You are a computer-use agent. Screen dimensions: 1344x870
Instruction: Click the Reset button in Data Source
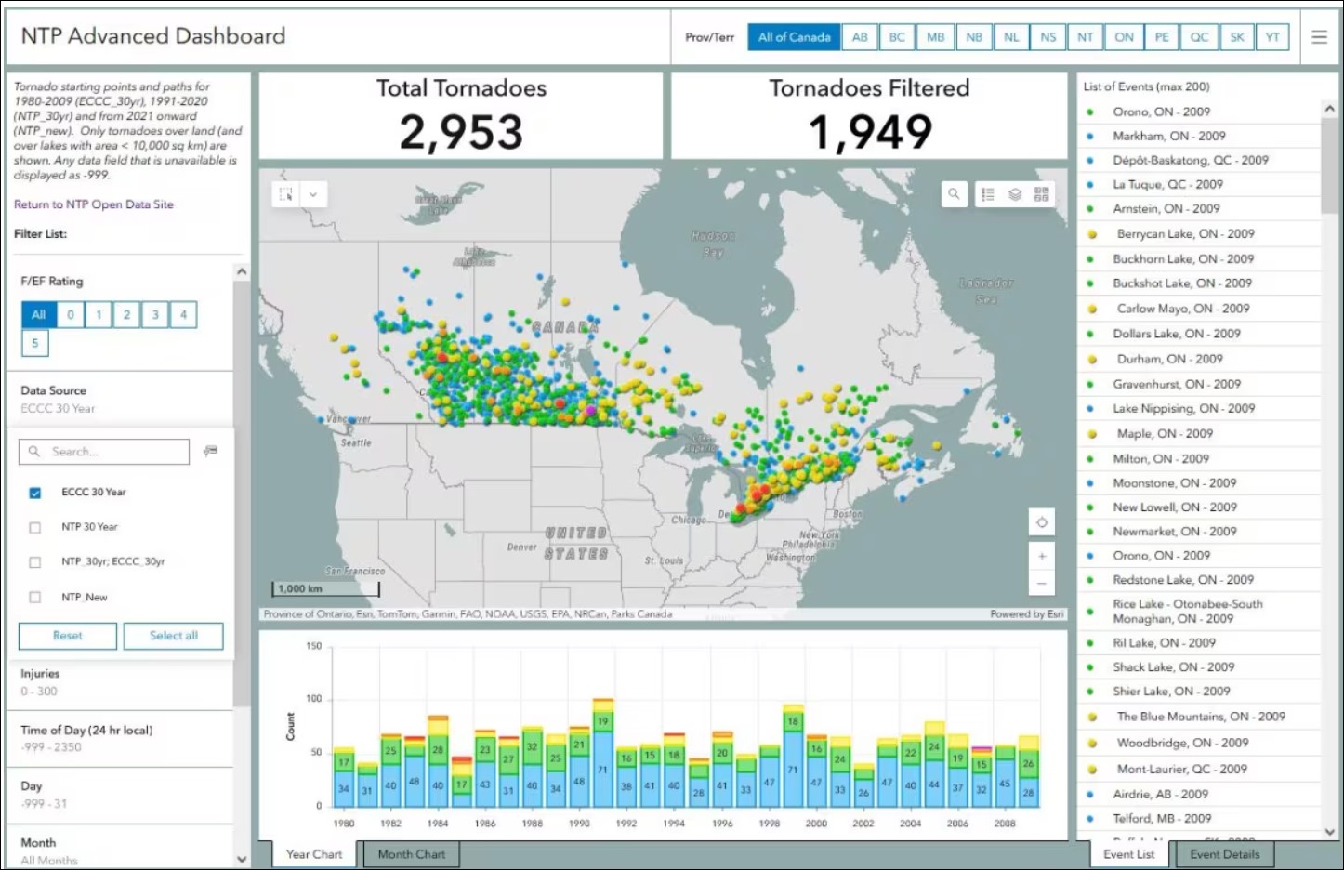[x=68, y=636]
